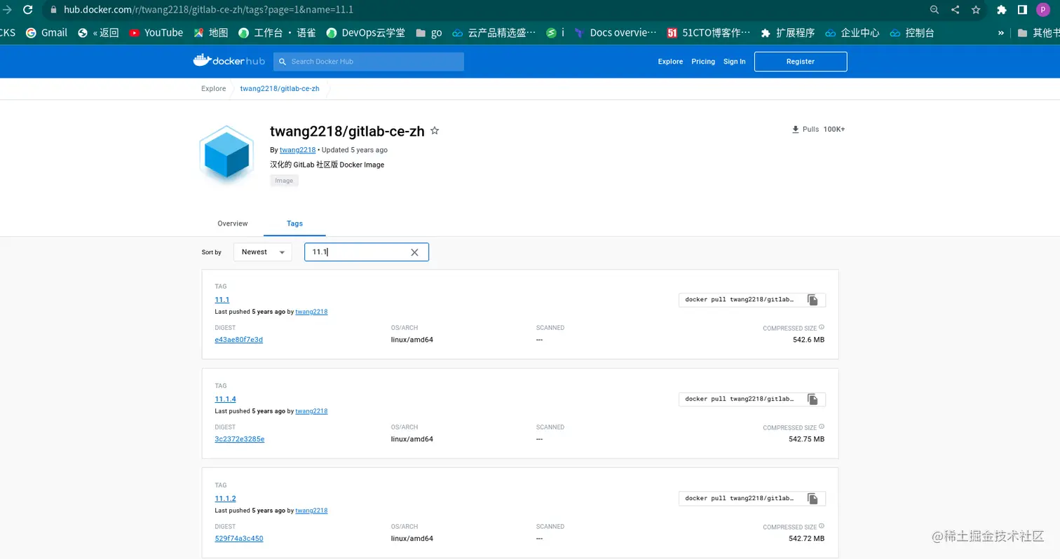Click the info icon beside tag 11.1 compressed size

[x=822, y=327]
